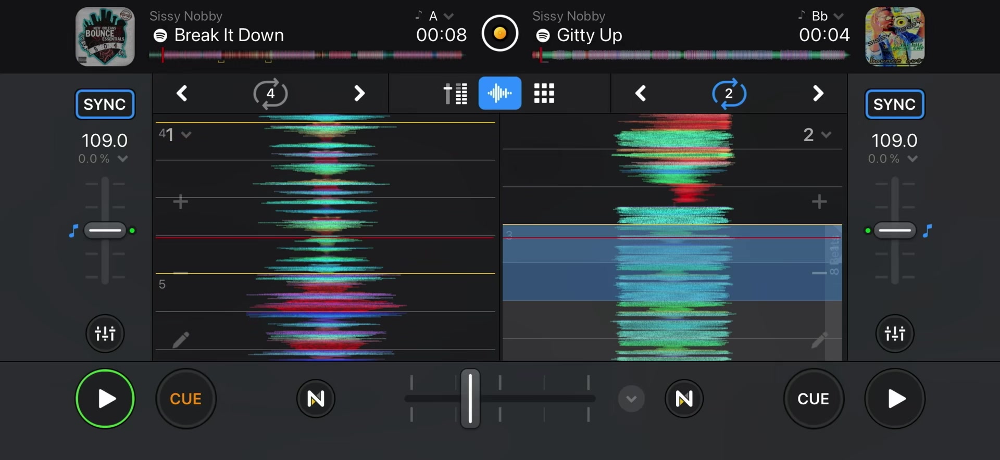The height and width of the screenshot is (460, 1000).
Task: Zoom in the right deck waveform
Action: coord(819,201)
